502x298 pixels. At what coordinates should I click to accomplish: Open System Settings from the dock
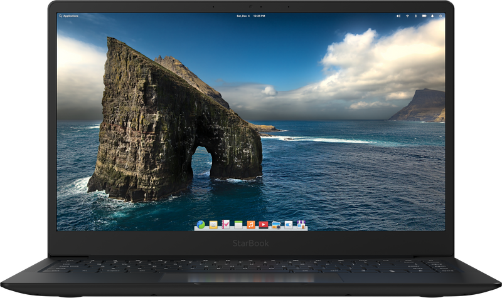click(x=289, y=225)
